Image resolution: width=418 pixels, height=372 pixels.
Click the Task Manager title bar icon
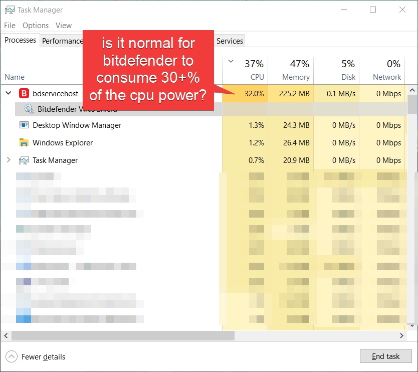tap(10, 10)
